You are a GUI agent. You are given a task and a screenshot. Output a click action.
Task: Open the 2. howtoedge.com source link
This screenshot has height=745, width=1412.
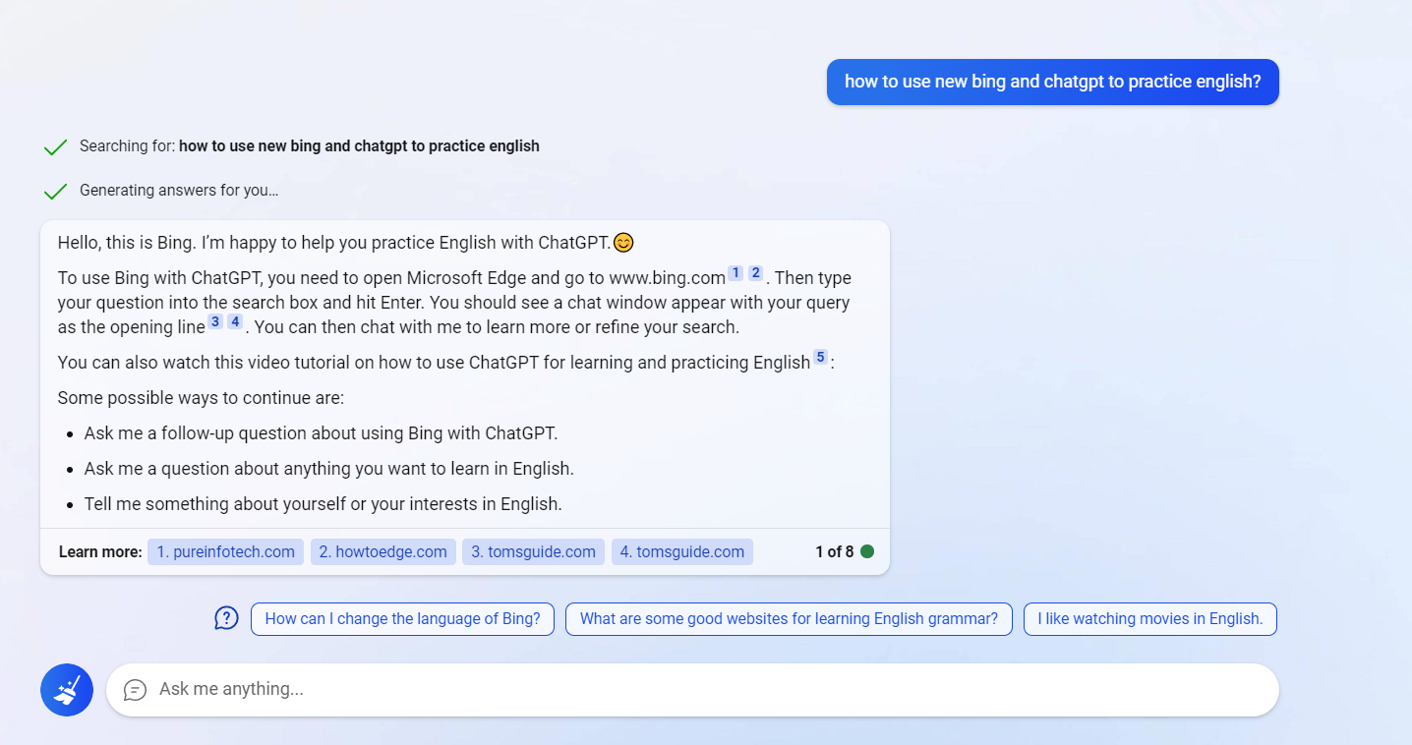tap(383, 551)
